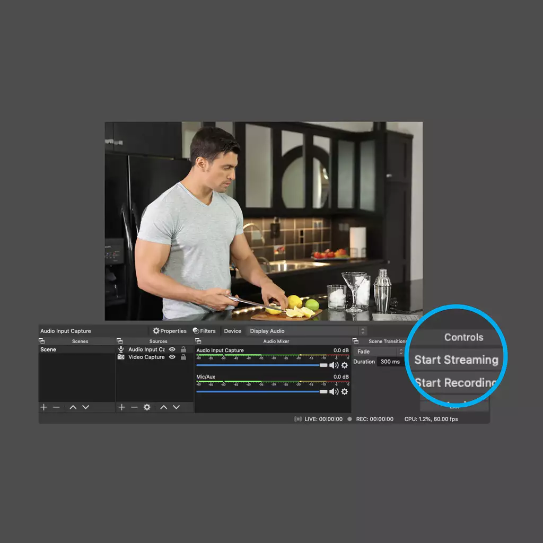The height and width of the screenshot is (543, 543).
Task: Mute the Audio Input Capture channel
Action: point(334,365)
